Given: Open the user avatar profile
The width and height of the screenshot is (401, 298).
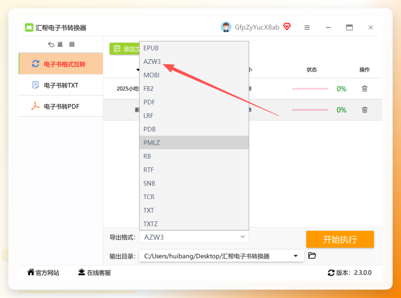Looking at the screenshot, I should coord(226,27).
